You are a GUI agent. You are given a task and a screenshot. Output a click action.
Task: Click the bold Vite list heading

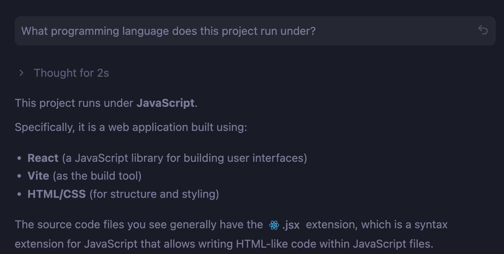point(38,176)
